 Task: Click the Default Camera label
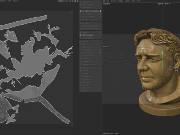click(163, 4)
